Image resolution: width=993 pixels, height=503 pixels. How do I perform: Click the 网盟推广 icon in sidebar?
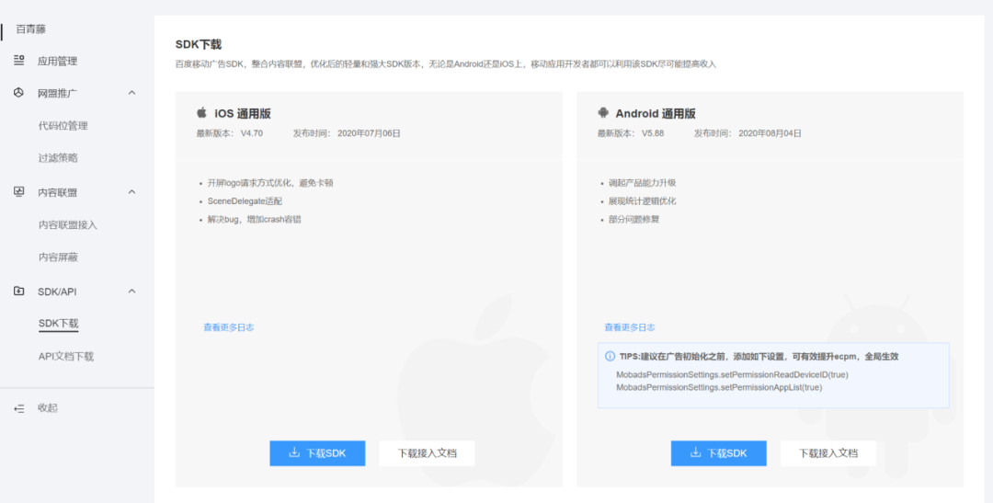[19, 93]
